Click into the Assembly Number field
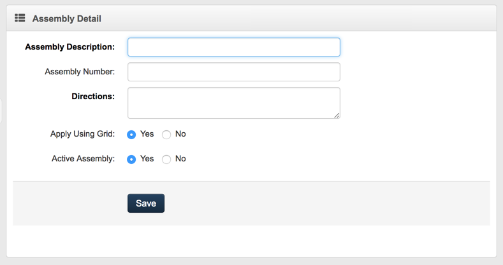Image resolution: width=503 pixels, height=265 pixels. (233, 72)
